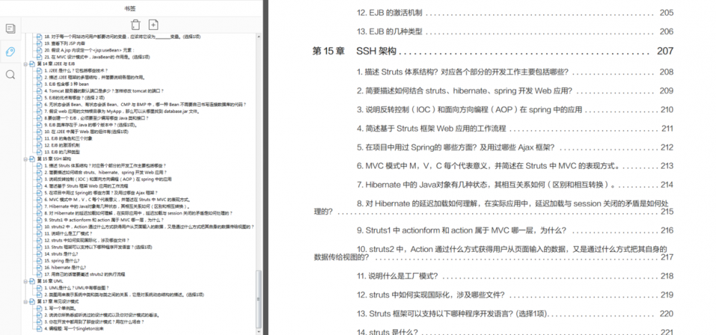The image size is (716, 335).
Task: Click bookmark icon beside '3. EJB 包含哪 3 种 bean'
Action: [39, 84]
